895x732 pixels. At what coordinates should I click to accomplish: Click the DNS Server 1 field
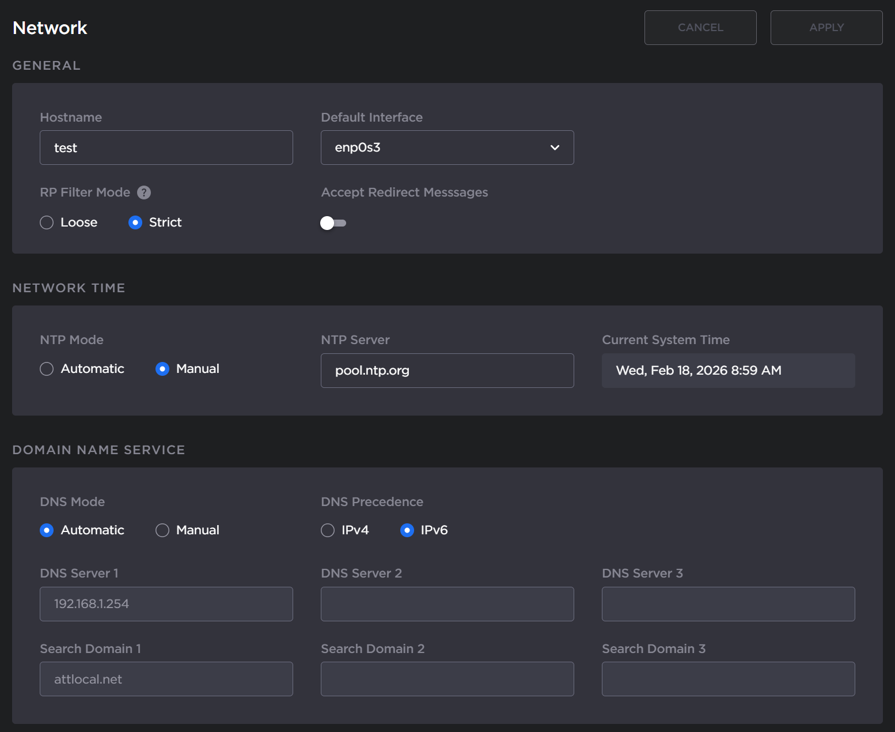(166, 604)
